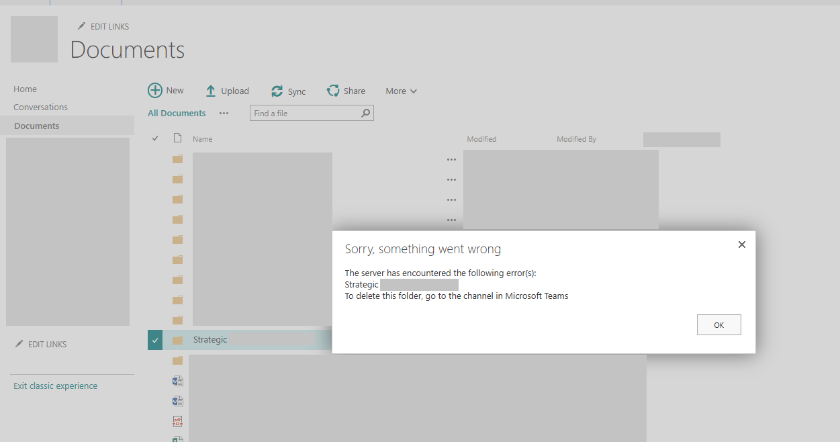The width and height of the screenshot is (840, 442).
Task: Click the Sorry, something went wrong heading
Action: pyautogui.click(x=422, y=249)
